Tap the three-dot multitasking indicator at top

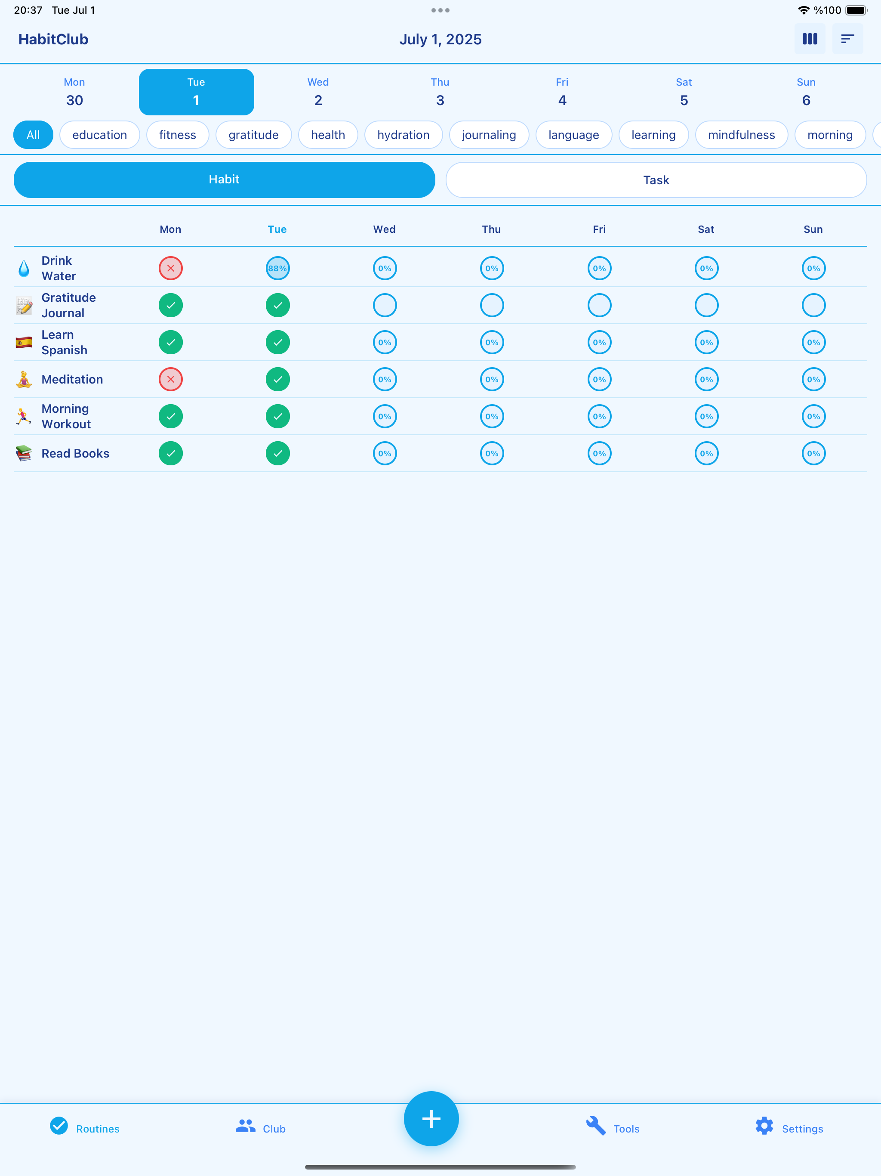[440, 10]
